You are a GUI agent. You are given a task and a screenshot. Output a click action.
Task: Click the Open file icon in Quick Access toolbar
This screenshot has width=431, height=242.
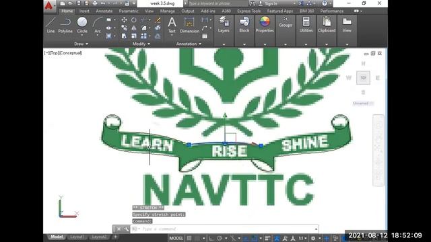pos(70,3)
